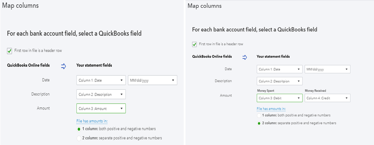Click 'Map columns' heading in left panel
Viewport: 374px width, 145px height.
(x=20, y=6)
